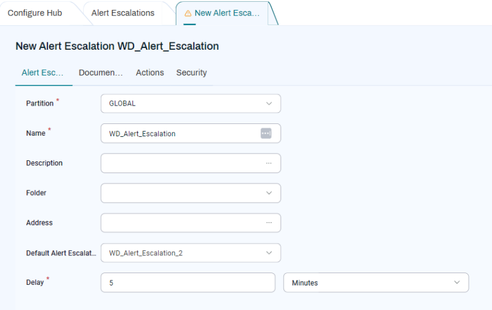Switch to the Configure Hub tab
Viewport: 492px width, 310px height.
coord(35,13)
